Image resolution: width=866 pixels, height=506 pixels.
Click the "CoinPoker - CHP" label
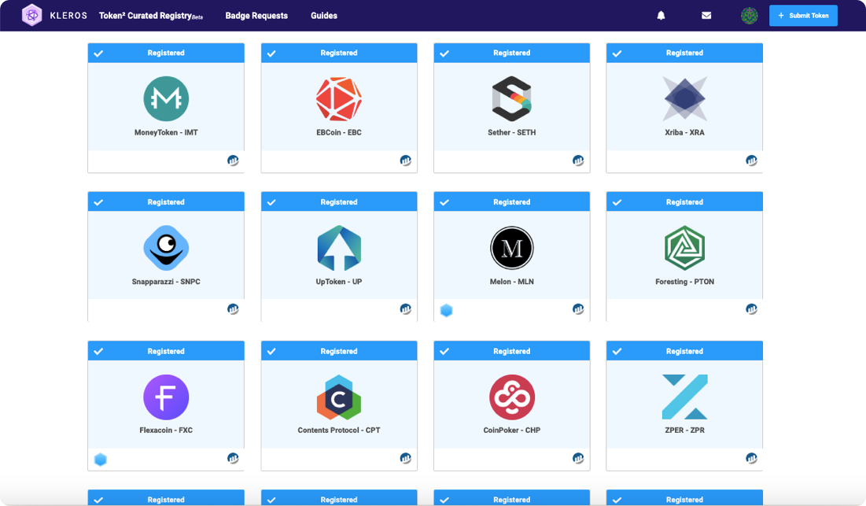(512, 430)
